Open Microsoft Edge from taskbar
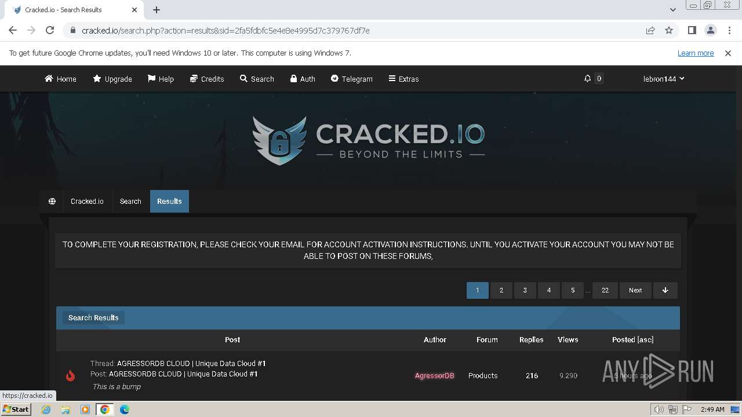Viewport: 742px width, 417px height. pos(125,409)
